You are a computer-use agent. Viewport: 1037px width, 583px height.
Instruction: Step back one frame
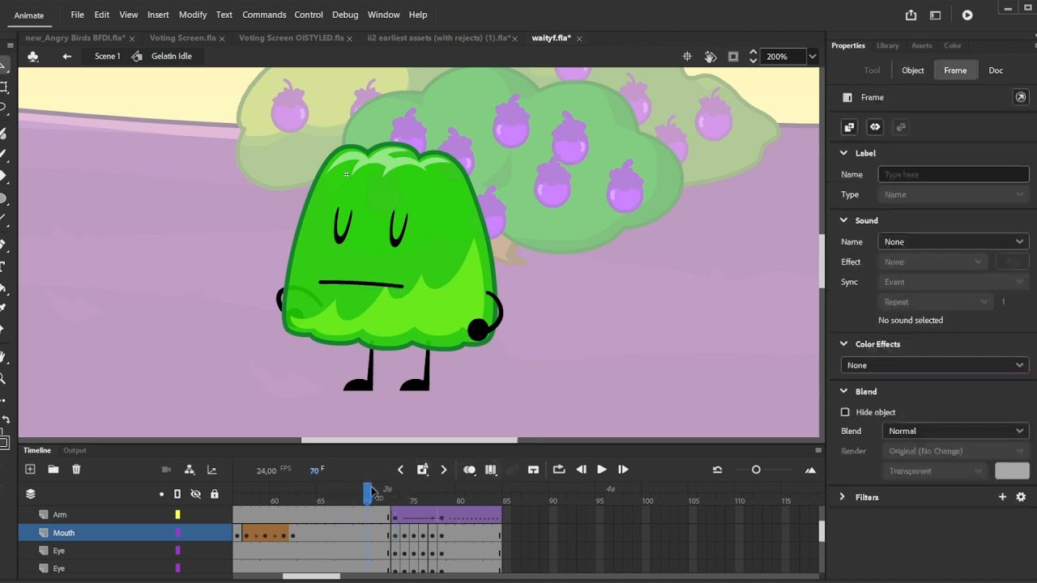pyautogui.click(x=581, y=470)
